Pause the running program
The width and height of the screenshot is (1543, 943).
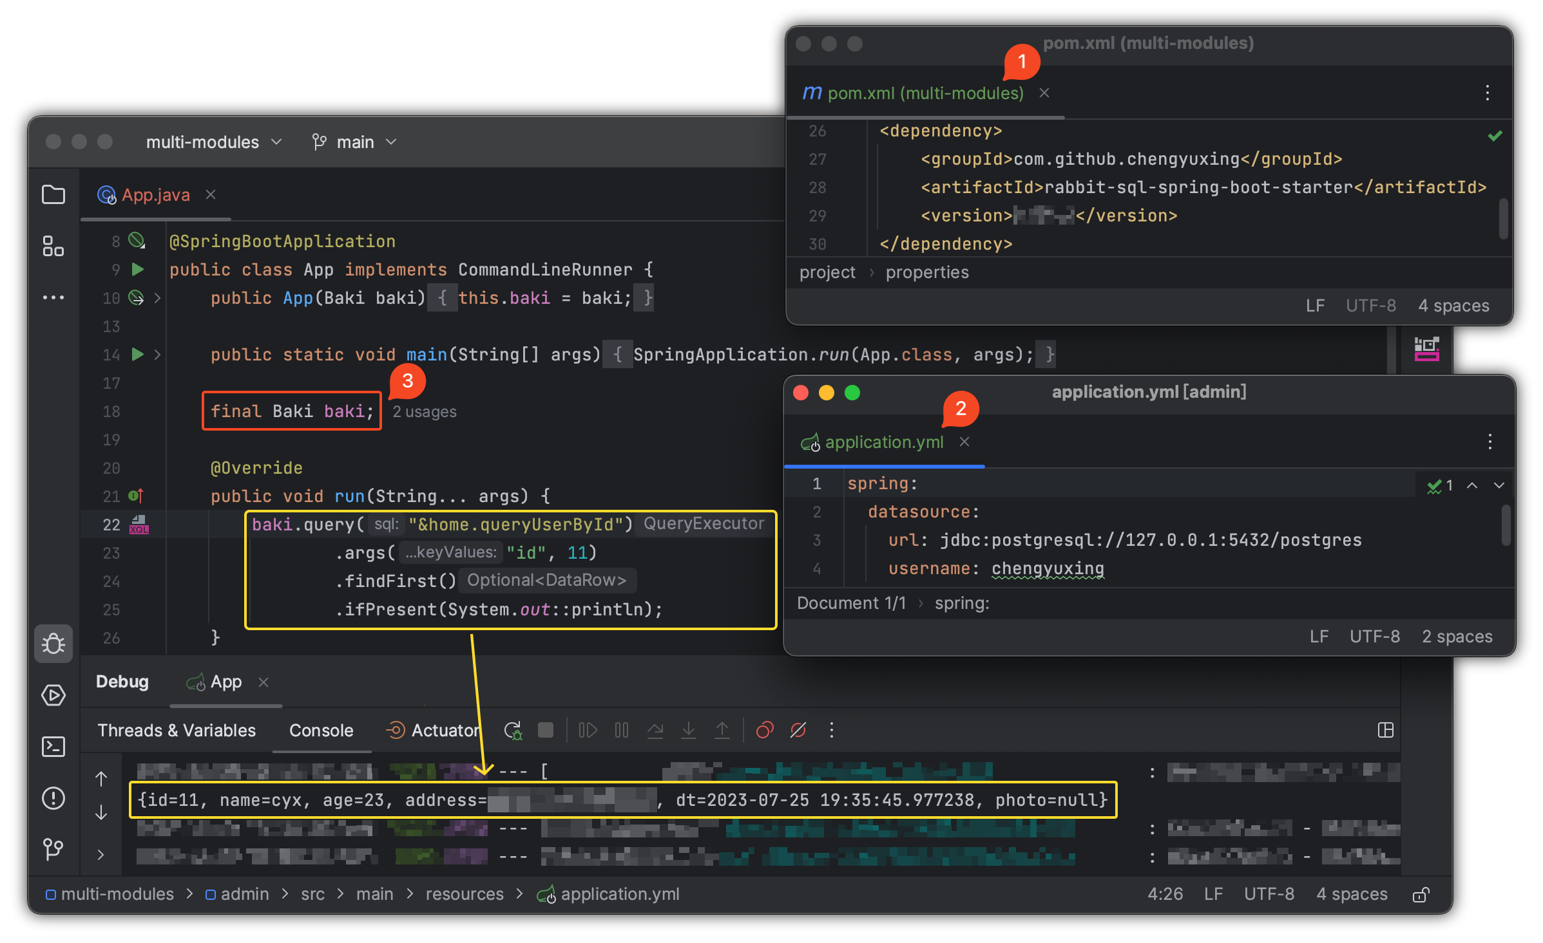621,730
